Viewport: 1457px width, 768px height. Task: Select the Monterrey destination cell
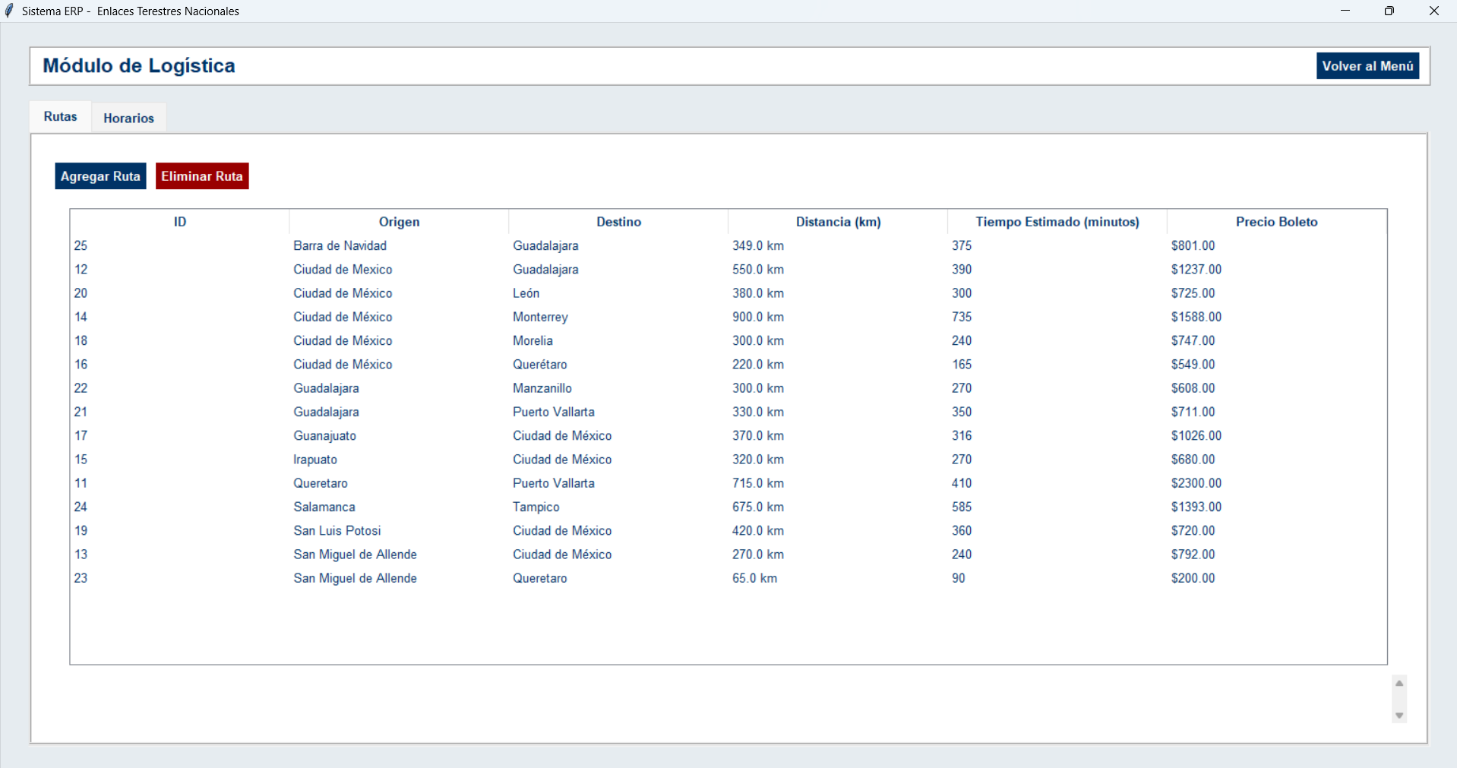(x=540, y=317)
